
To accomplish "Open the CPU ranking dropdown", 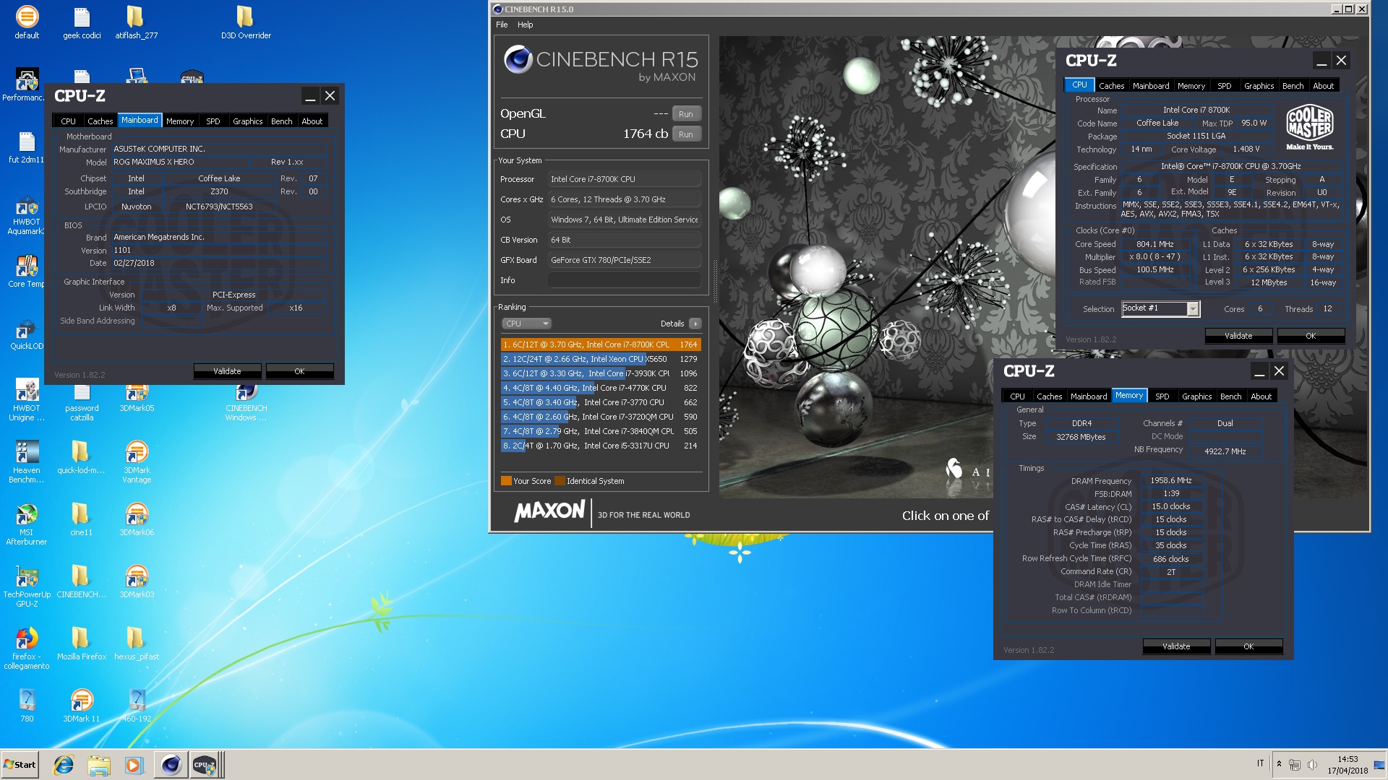I will [x=526, y=324].
